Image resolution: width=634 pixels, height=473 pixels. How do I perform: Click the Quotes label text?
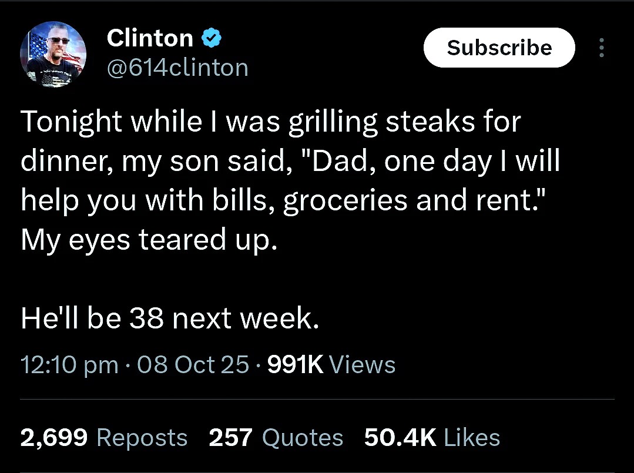pos(302,438)
